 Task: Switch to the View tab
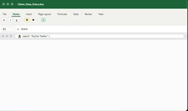(101, 14)
